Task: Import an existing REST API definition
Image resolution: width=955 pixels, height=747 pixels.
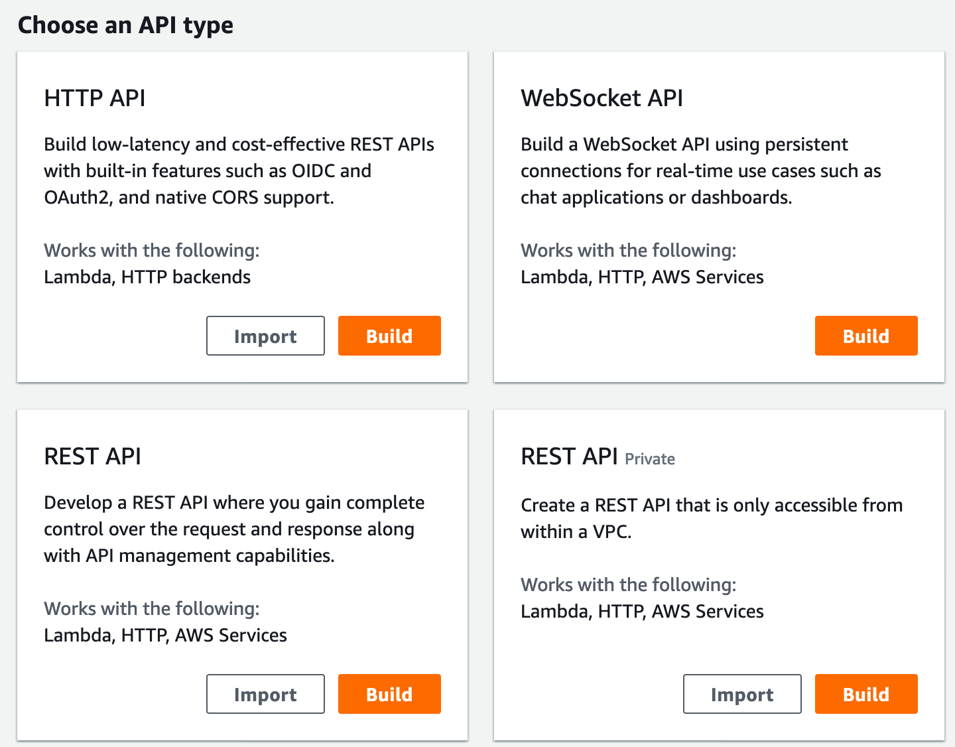Action: [x=265, y=694]
